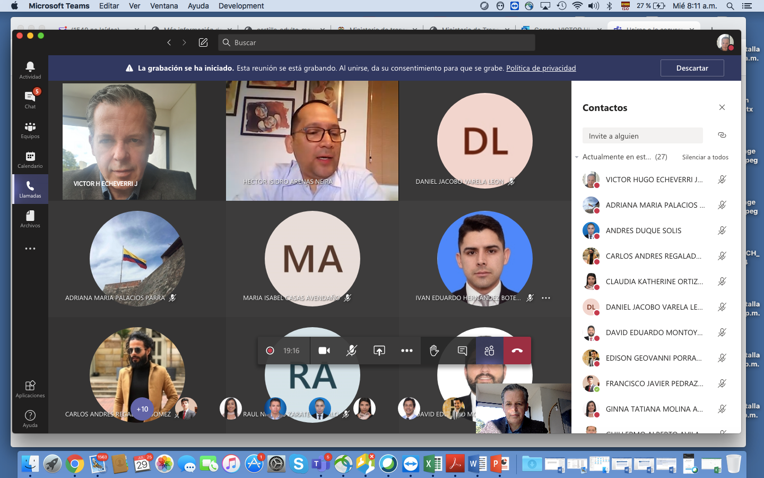Close the Contactos panel
Screen dimensions: 764x478
pyautogui.click(x=722, y=107)
